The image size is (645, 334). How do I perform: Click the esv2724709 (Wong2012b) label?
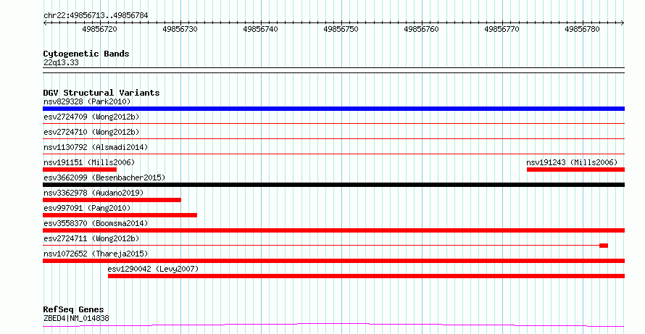91,117
